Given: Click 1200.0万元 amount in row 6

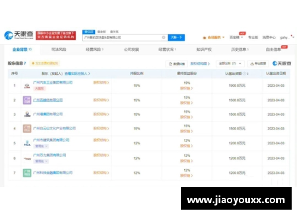Looking at the screenshot, I should 237,159.
